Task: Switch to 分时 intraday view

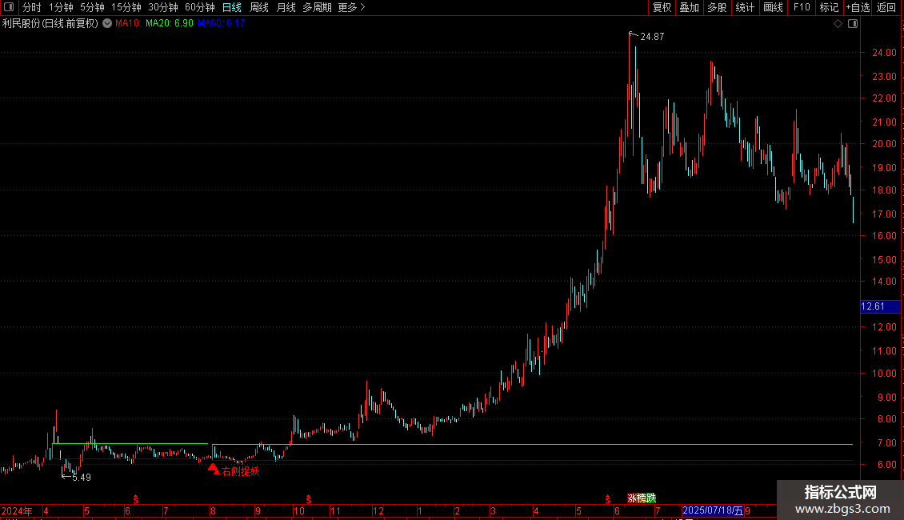Action: point(31,7)
